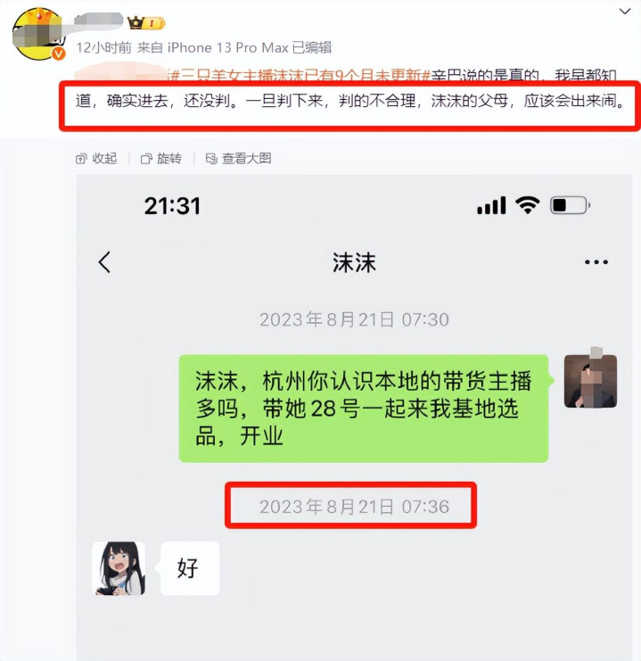Rotate the image using 旋转
The image size is (641, 661).
[161, 159]
